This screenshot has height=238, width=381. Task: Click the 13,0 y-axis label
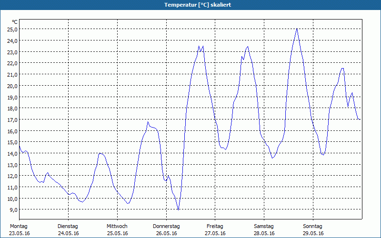point(12,165)
